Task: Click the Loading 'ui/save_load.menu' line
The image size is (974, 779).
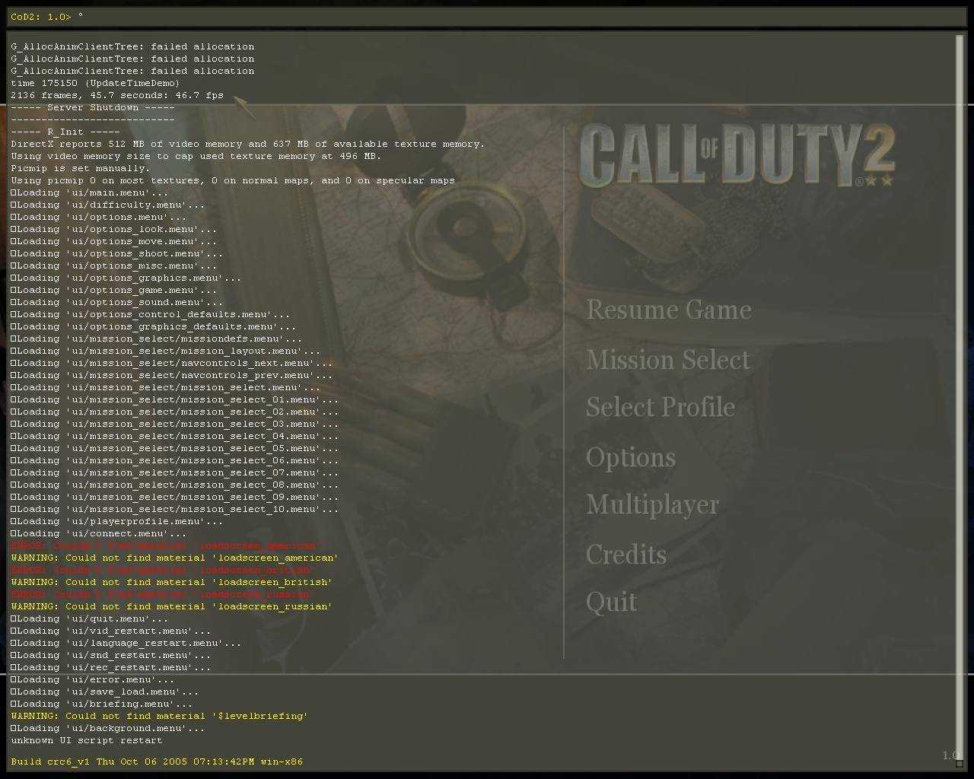Action: (x=105, y=692)
